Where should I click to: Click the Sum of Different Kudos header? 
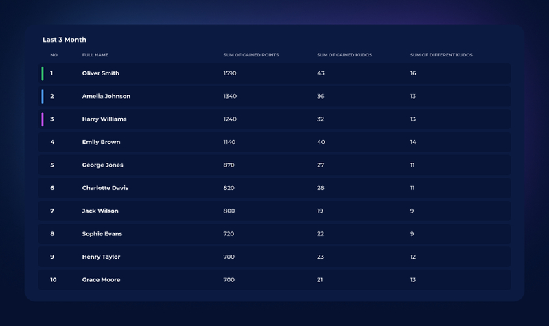441,55
